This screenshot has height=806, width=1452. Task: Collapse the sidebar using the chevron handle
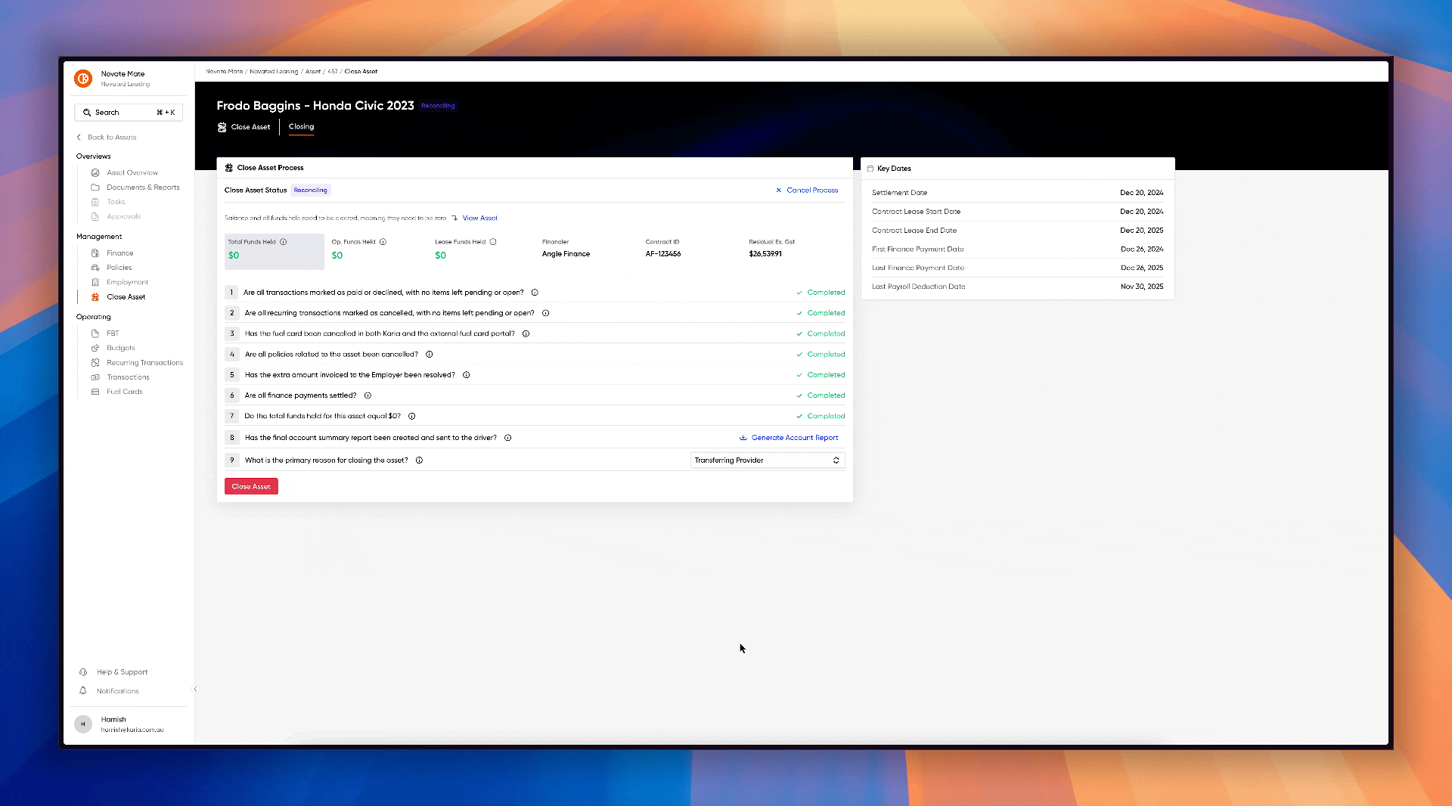click(195, 689)
